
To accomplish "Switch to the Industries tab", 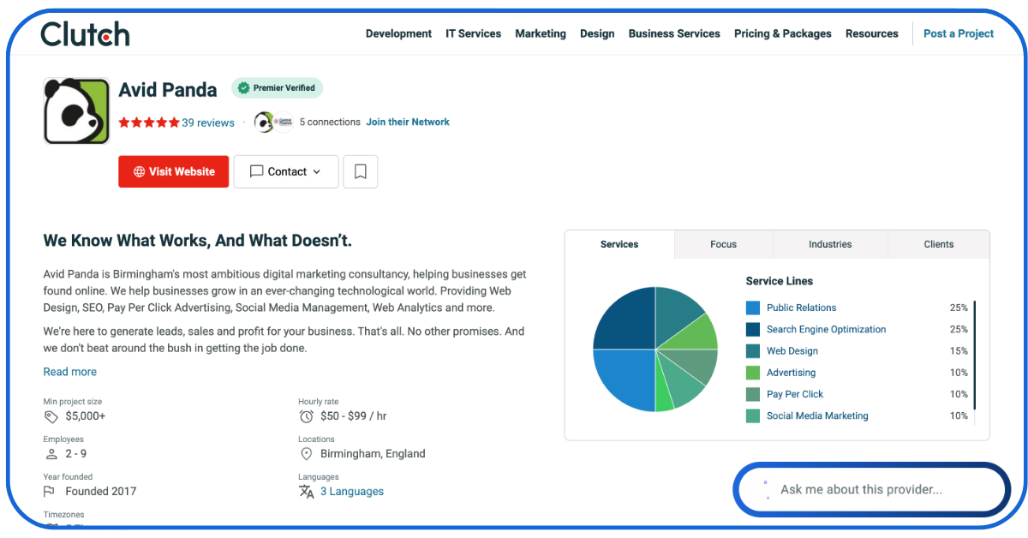I will click(x=830, y=244).
